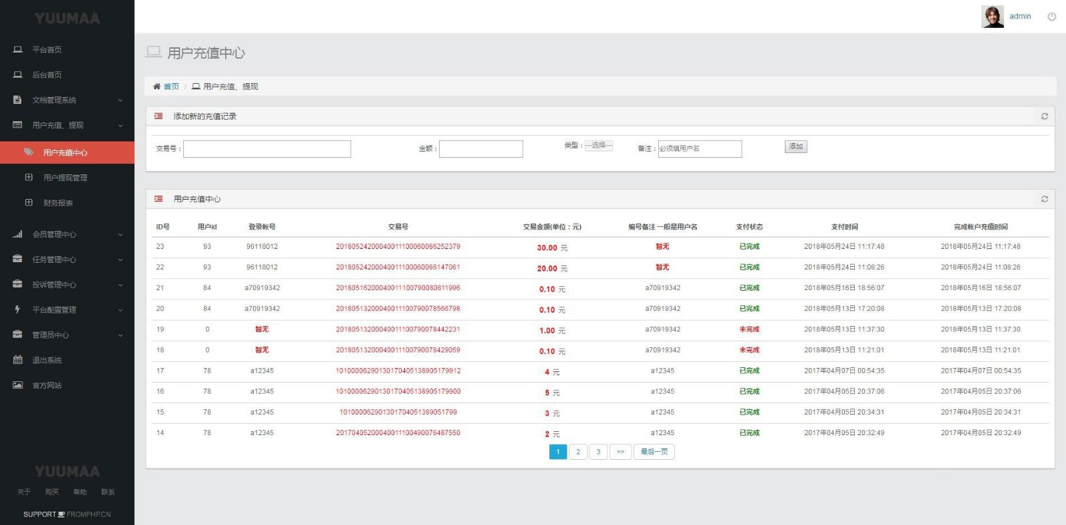Open 财务报表 menu item

pyautogui.click(x=58, y=203)
